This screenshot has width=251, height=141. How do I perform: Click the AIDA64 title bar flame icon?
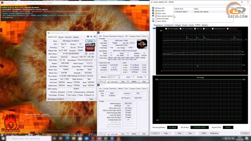pos(152,2)
